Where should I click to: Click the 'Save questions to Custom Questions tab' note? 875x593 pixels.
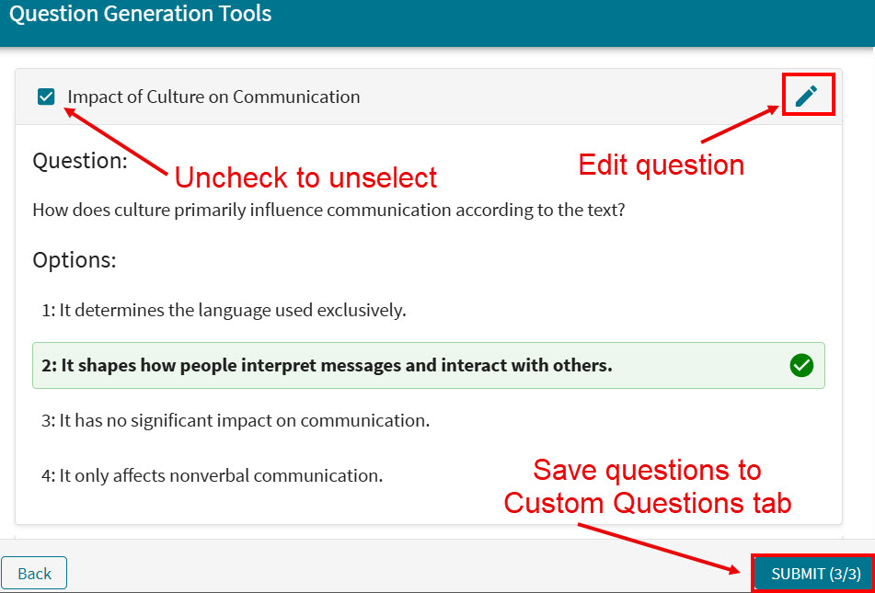(x=647, y=486)
